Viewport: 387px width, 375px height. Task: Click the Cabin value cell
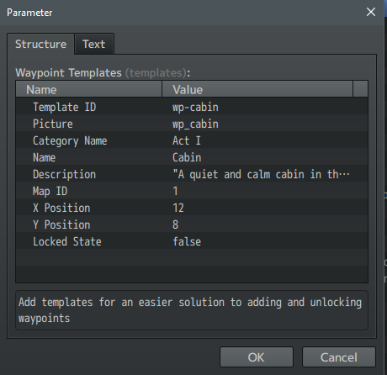coord(187,157)
